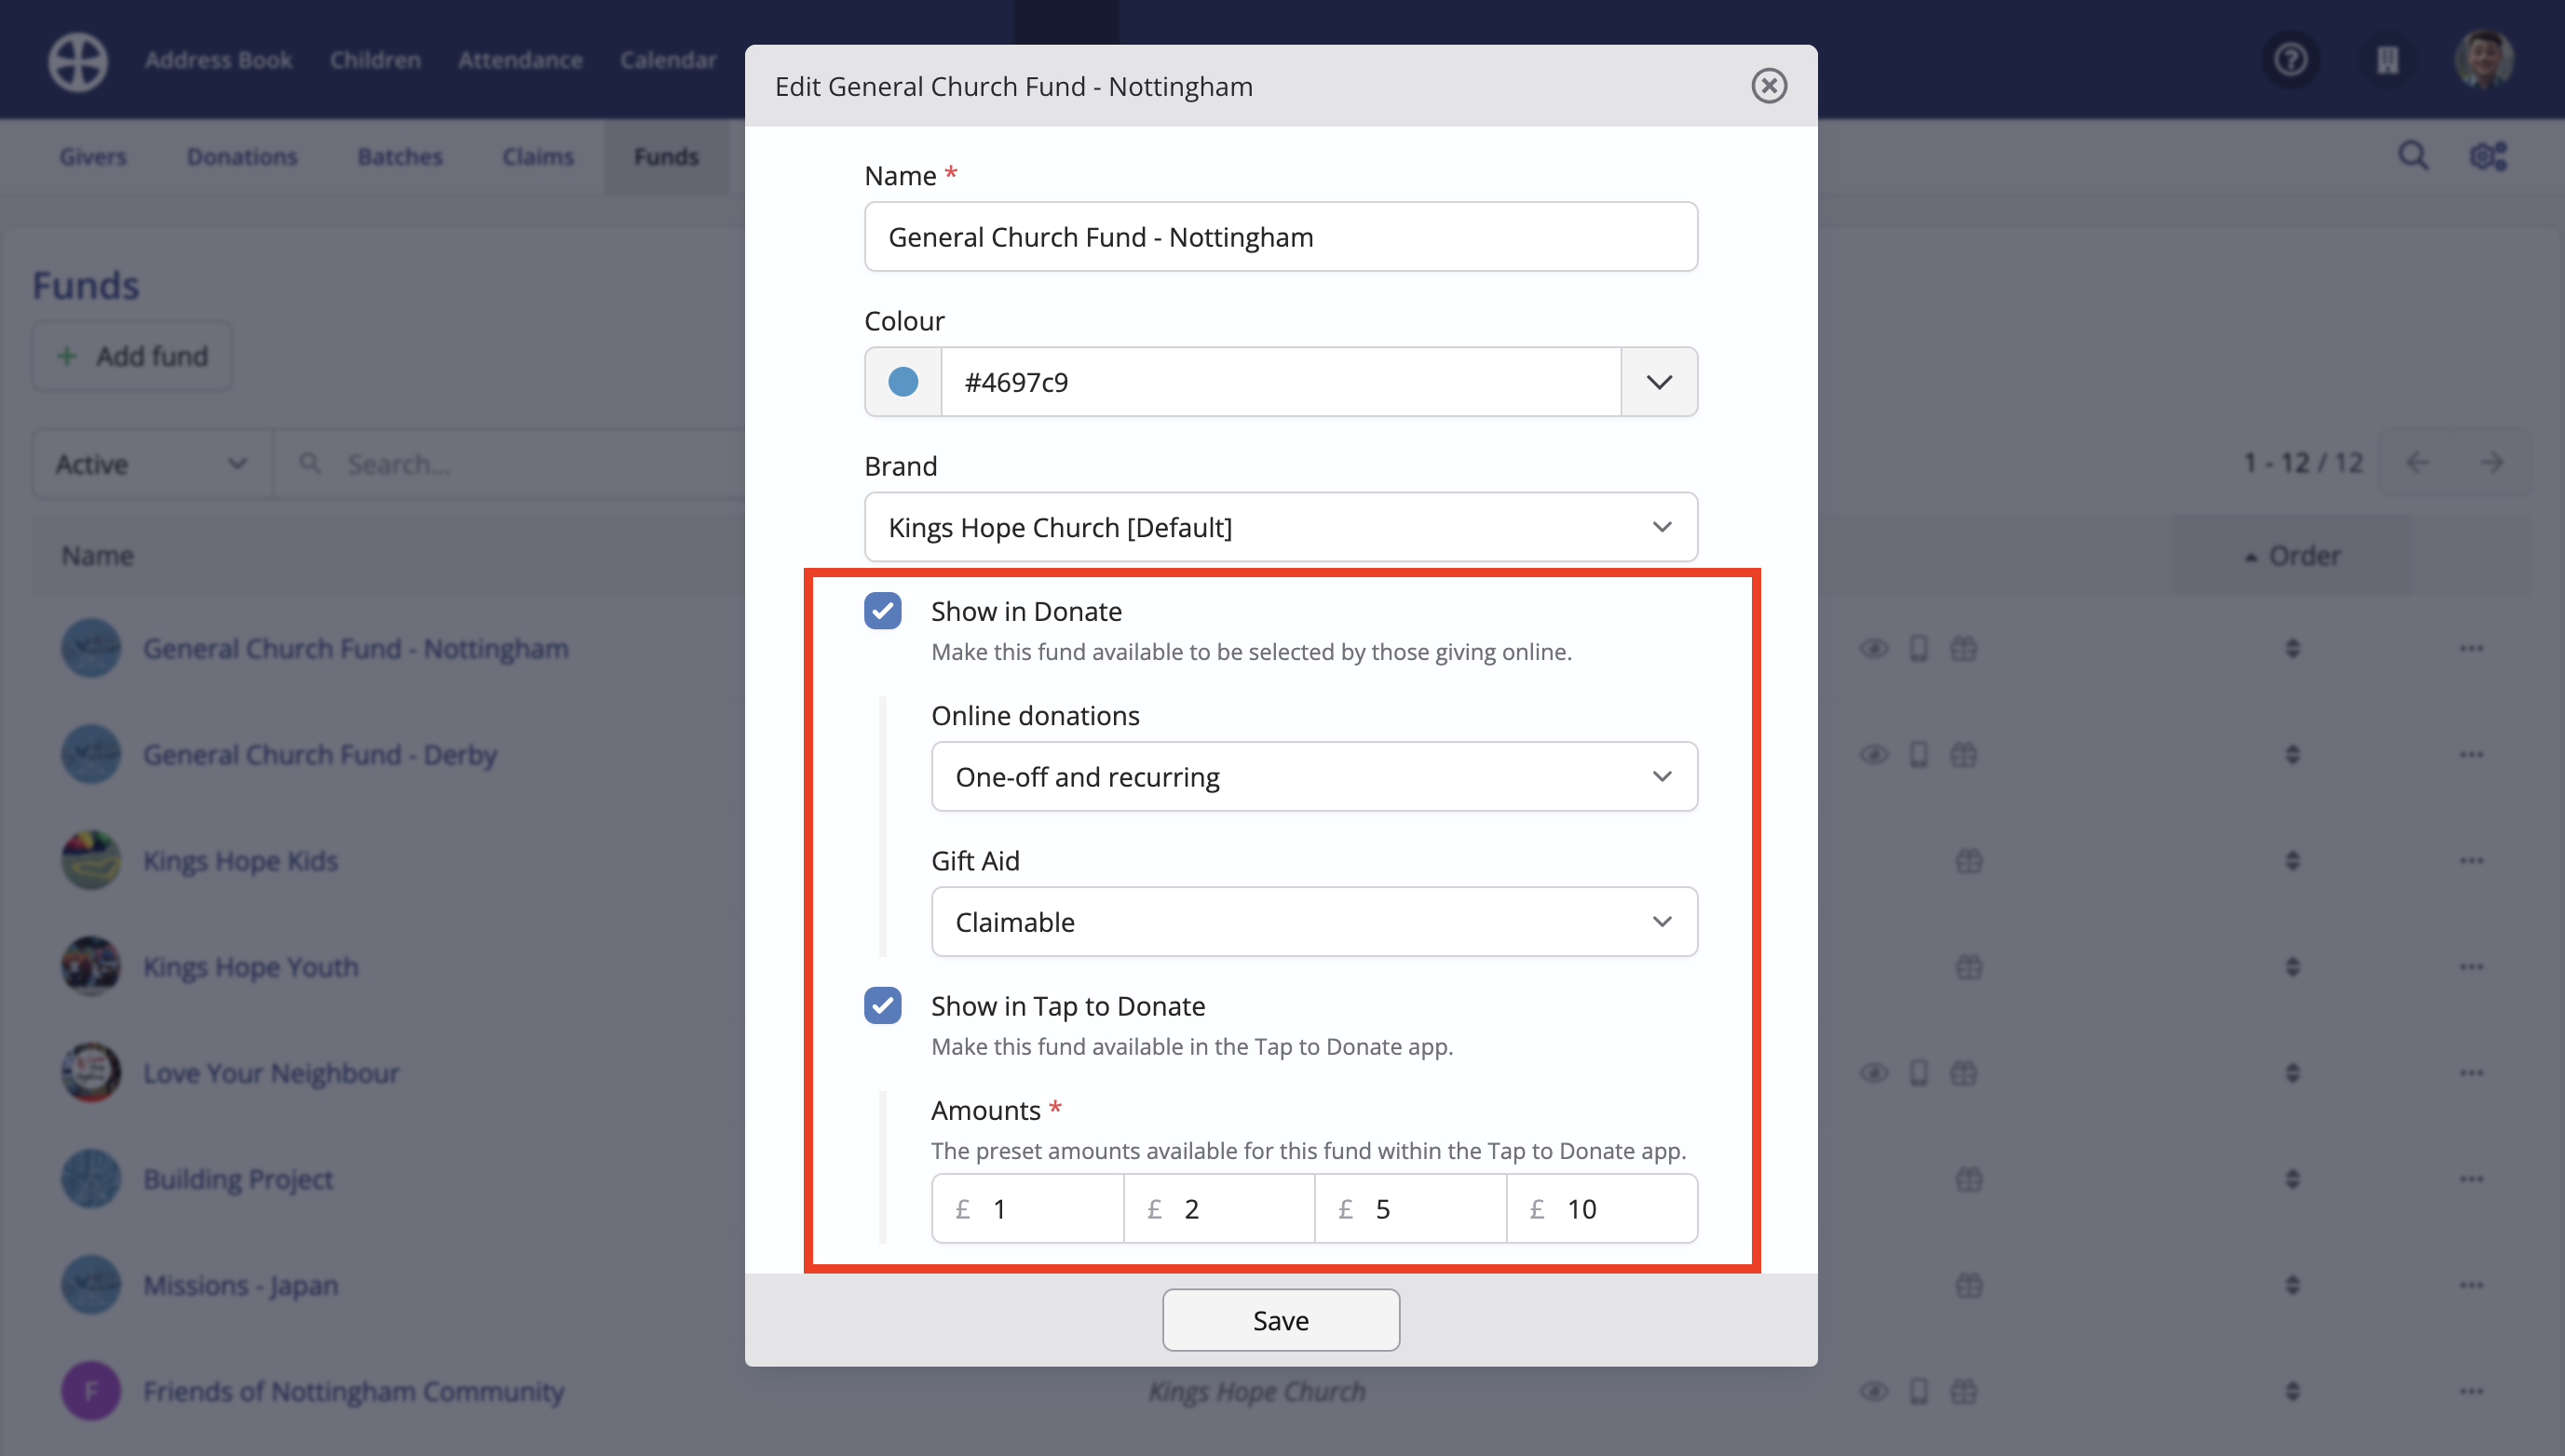2565x1456 pixels.
Task: Click the eye icon on Nottingham fund row
Action: point(1874,649)
